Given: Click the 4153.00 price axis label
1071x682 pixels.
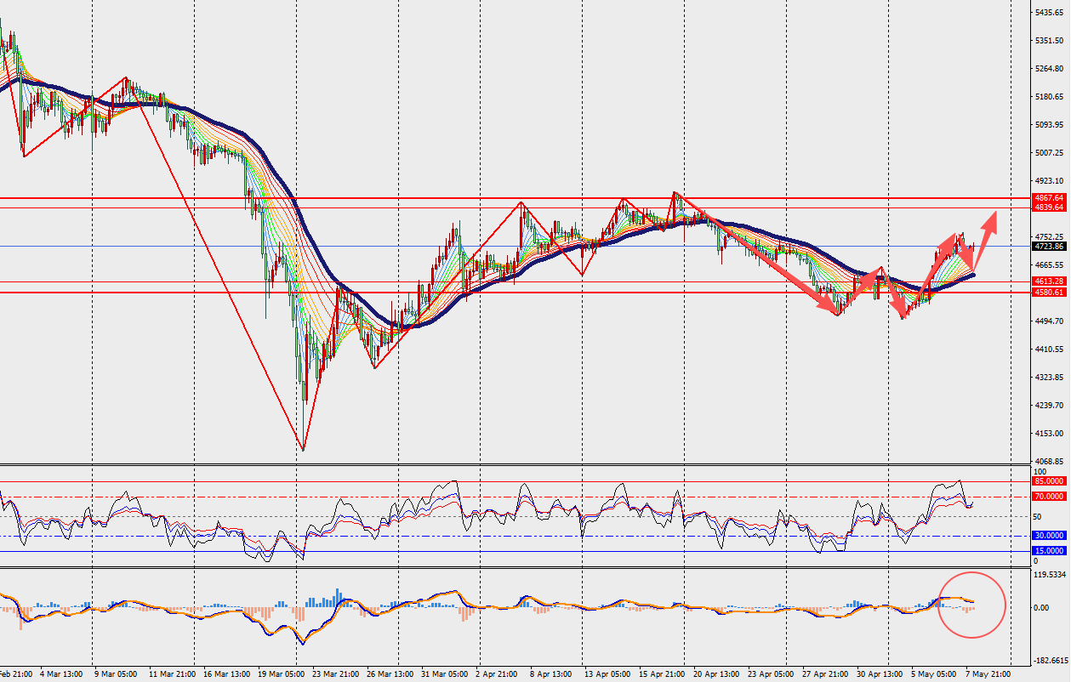Looking at the screenshot, I should click(x=1050, y=434).
